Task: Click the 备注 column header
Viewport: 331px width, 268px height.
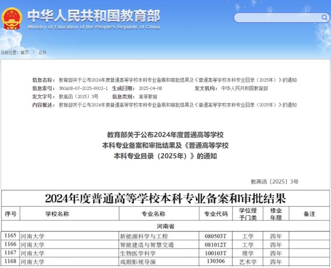Action: click(x=309, y=214)
